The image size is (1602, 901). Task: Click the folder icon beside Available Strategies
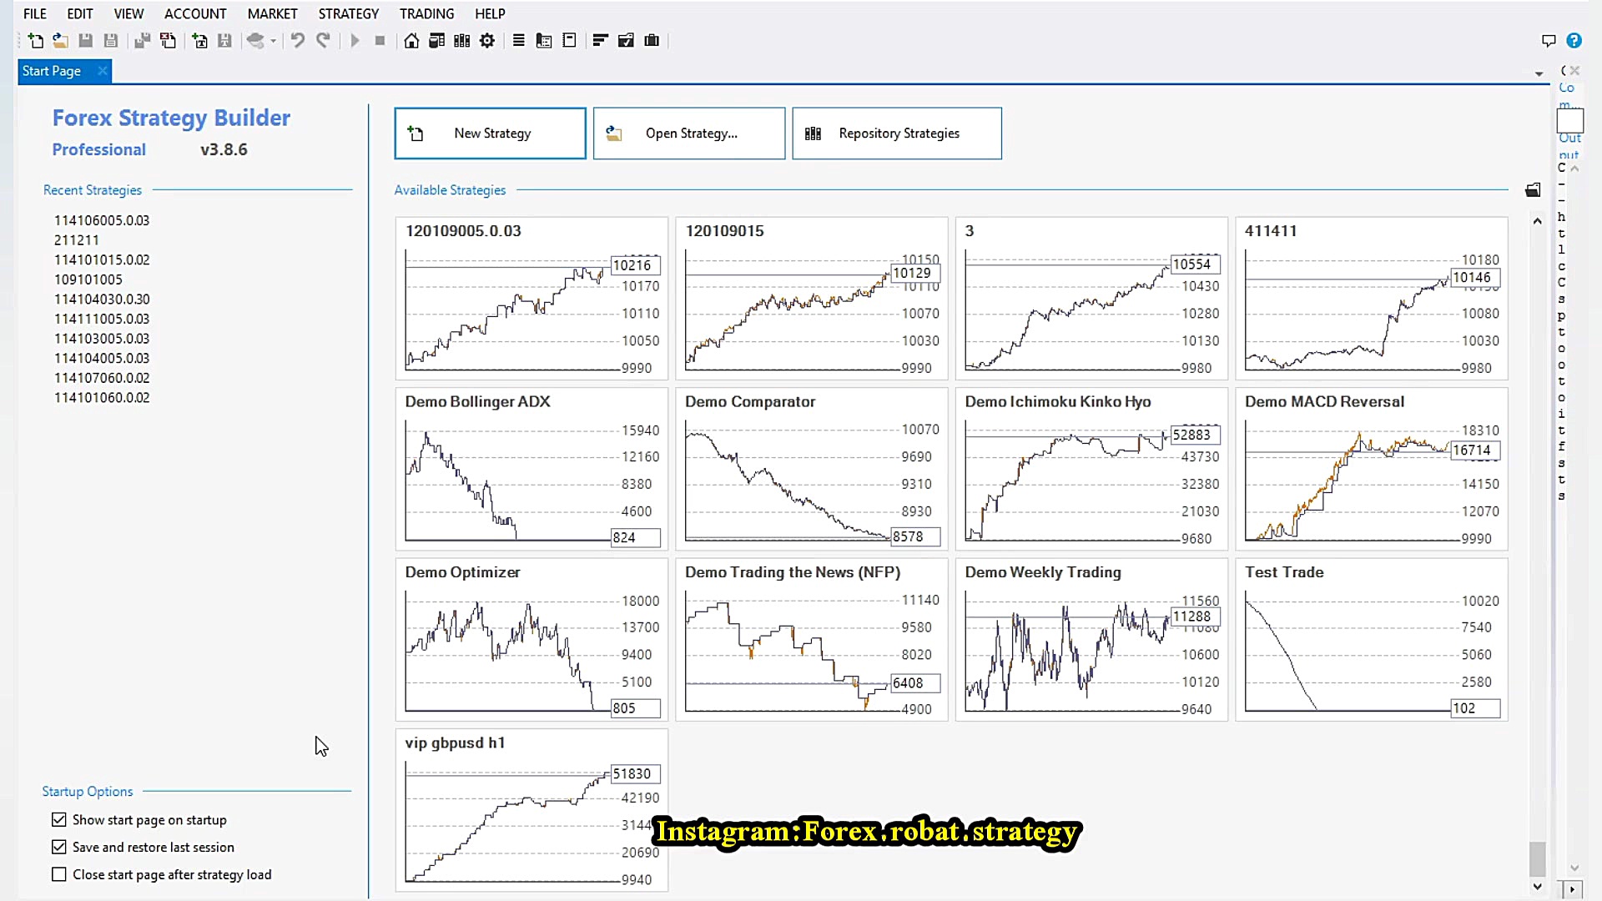click(1533, 190)
